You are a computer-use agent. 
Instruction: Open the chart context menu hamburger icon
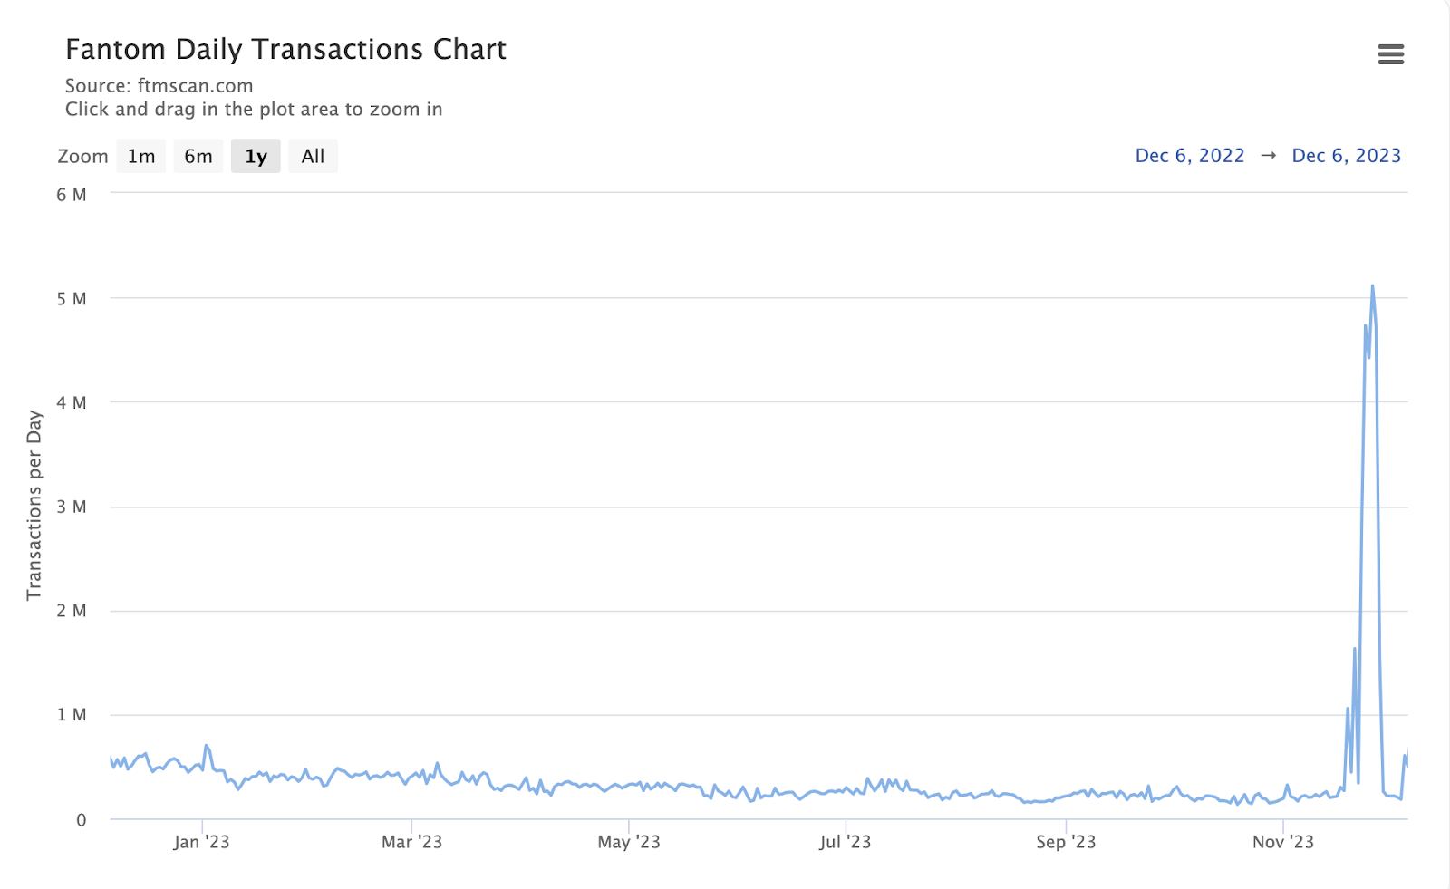tap(1390, 54)
